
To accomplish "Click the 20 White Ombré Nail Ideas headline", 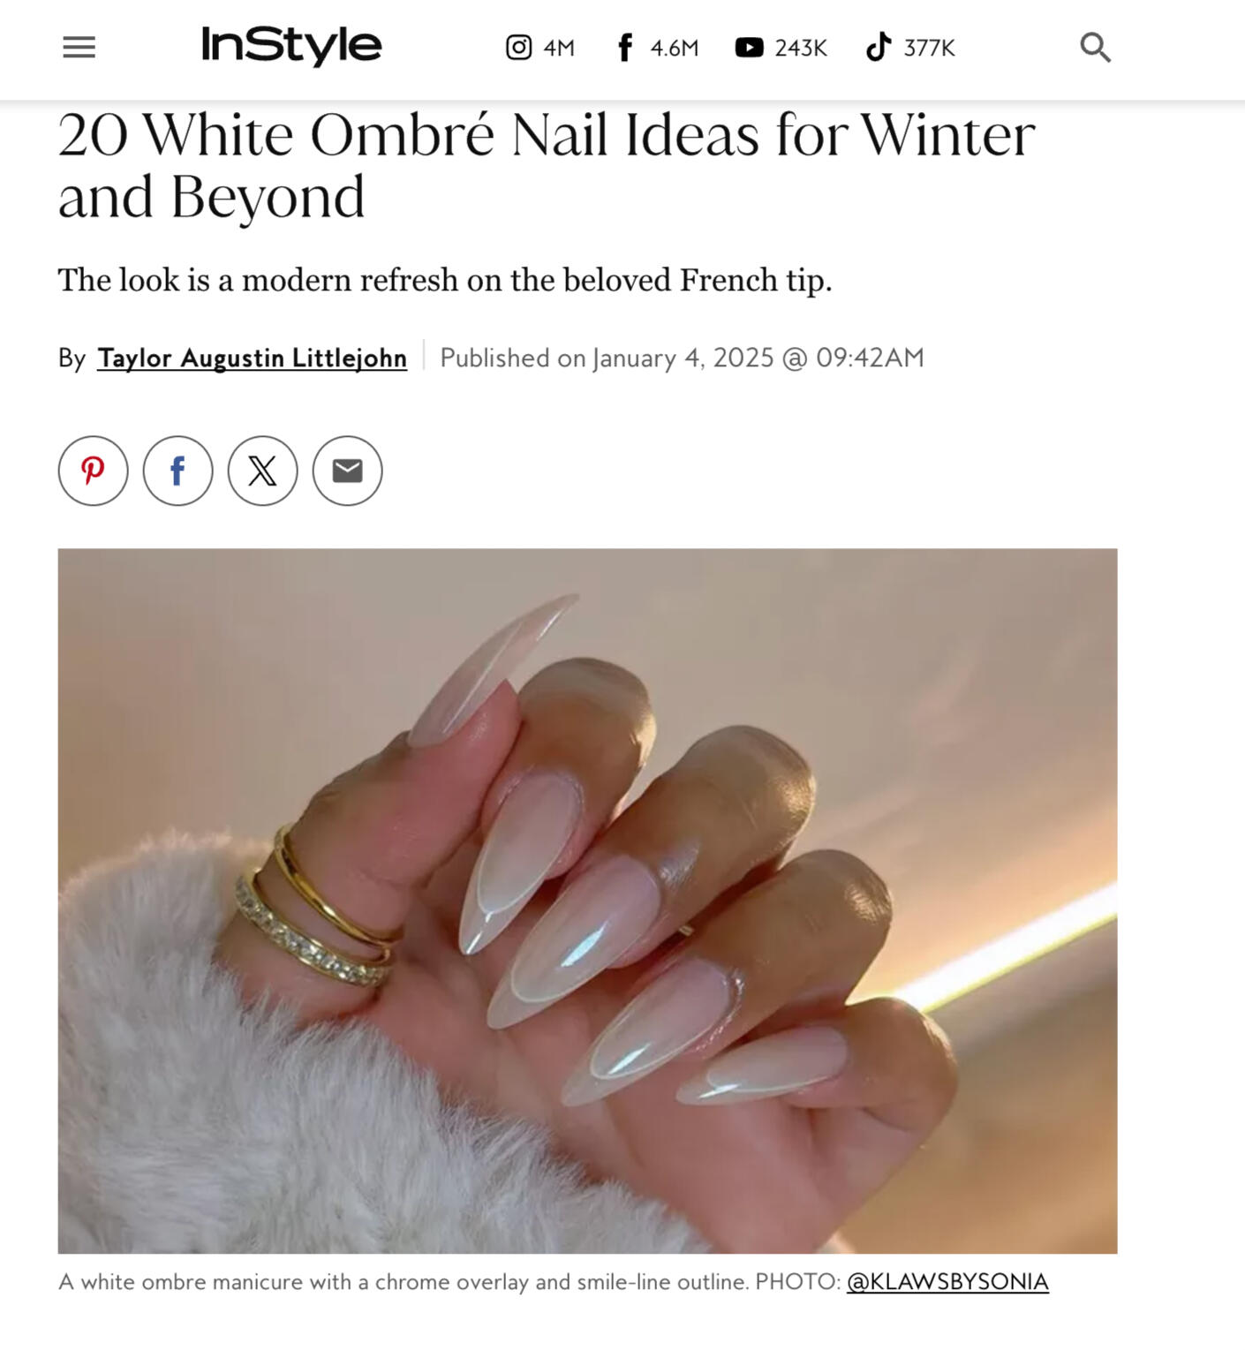I will coord(546,165).
